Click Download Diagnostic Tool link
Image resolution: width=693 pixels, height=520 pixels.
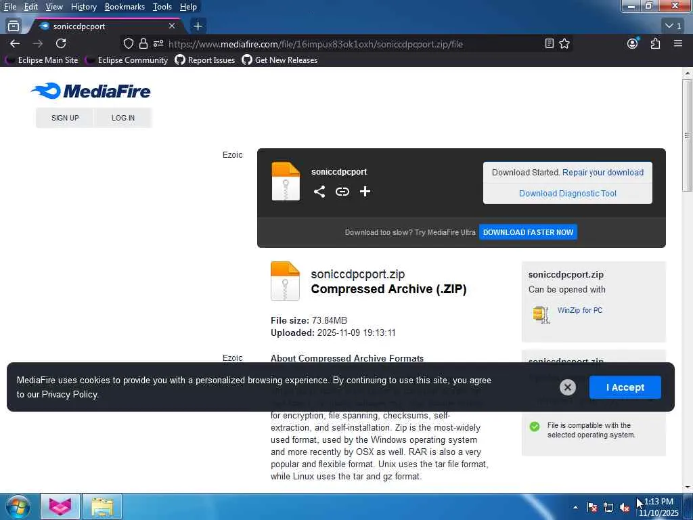point(568,194)
